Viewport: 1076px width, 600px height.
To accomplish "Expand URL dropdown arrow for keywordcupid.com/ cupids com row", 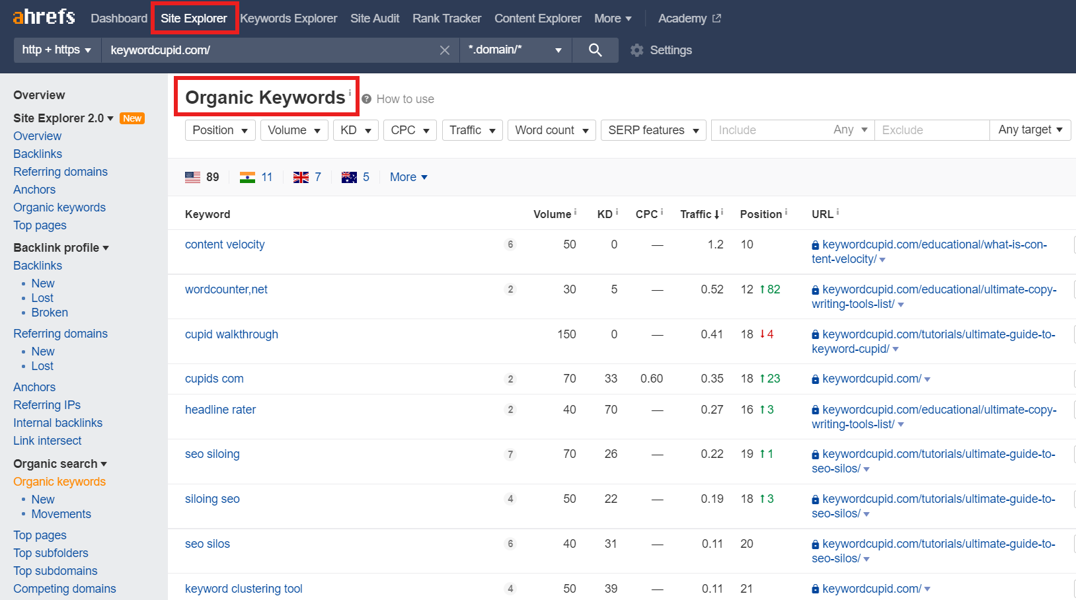I will point(927,379).
